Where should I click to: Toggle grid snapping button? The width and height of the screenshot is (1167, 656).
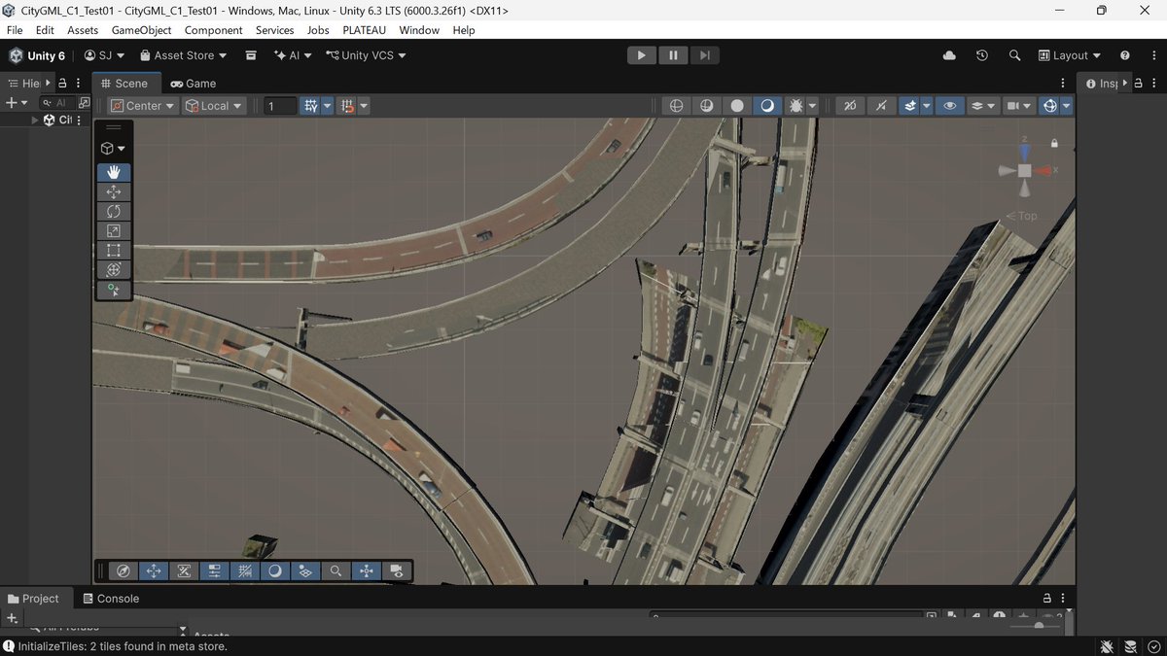pos(347,106)
